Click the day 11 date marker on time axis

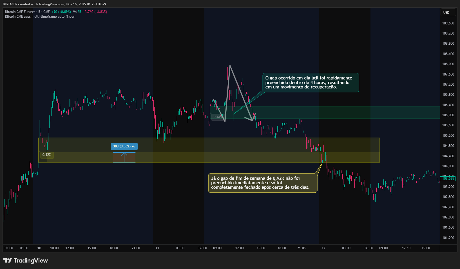click(x=157, y=248)
